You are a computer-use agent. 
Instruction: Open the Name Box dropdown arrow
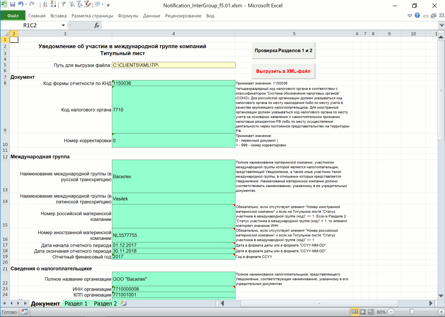click(x=63, y=26)
